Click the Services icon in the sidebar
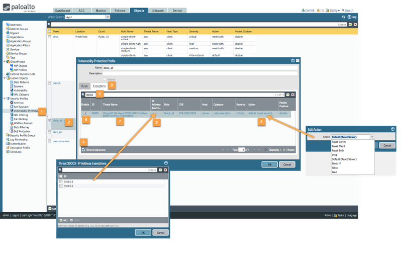 (x=8, y=49)
